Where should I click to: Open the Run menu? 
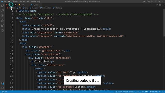point(28,2)
